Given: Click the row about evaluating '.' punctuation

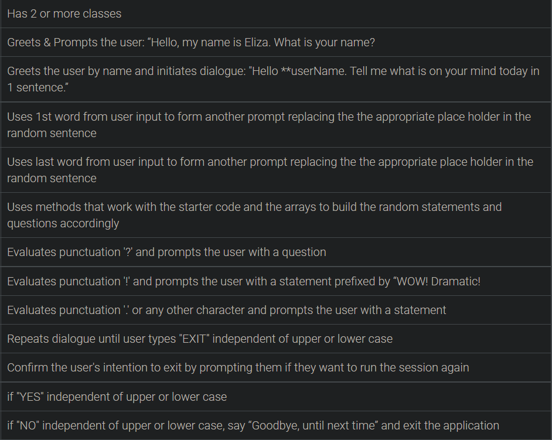Looking at the screenshot, I should coord(276,310).
